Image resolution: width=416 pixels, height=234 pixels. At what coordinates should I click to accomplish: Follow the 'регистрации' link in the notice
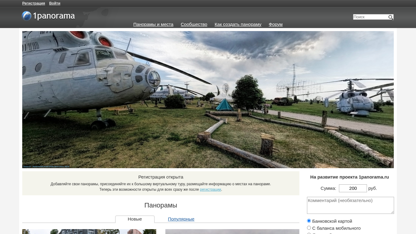[210, 190]
